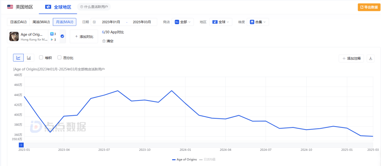Expand the 维度 合集 dimension dropdown
Image resolution: width=381 pixels, height=166 pixels.
[258, 22]
